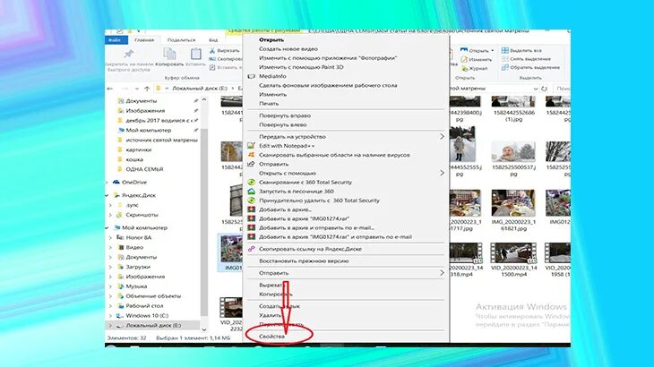The image size is (654, 367).
Task: Choose Свойства in the context menu
Action: 272,337
